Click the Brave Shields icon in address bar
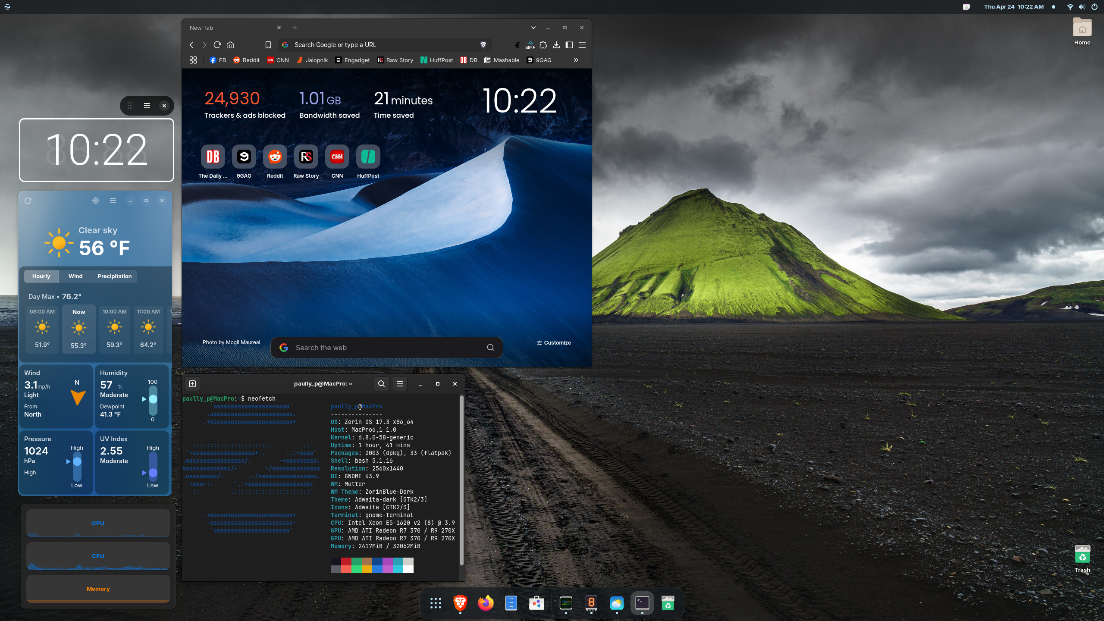This screenshot has width=1104, height=621. point(483,45)
